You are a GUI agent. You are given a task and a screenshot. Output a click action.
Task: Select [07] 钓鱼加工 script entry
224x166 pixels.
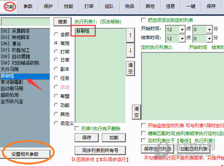25,50
